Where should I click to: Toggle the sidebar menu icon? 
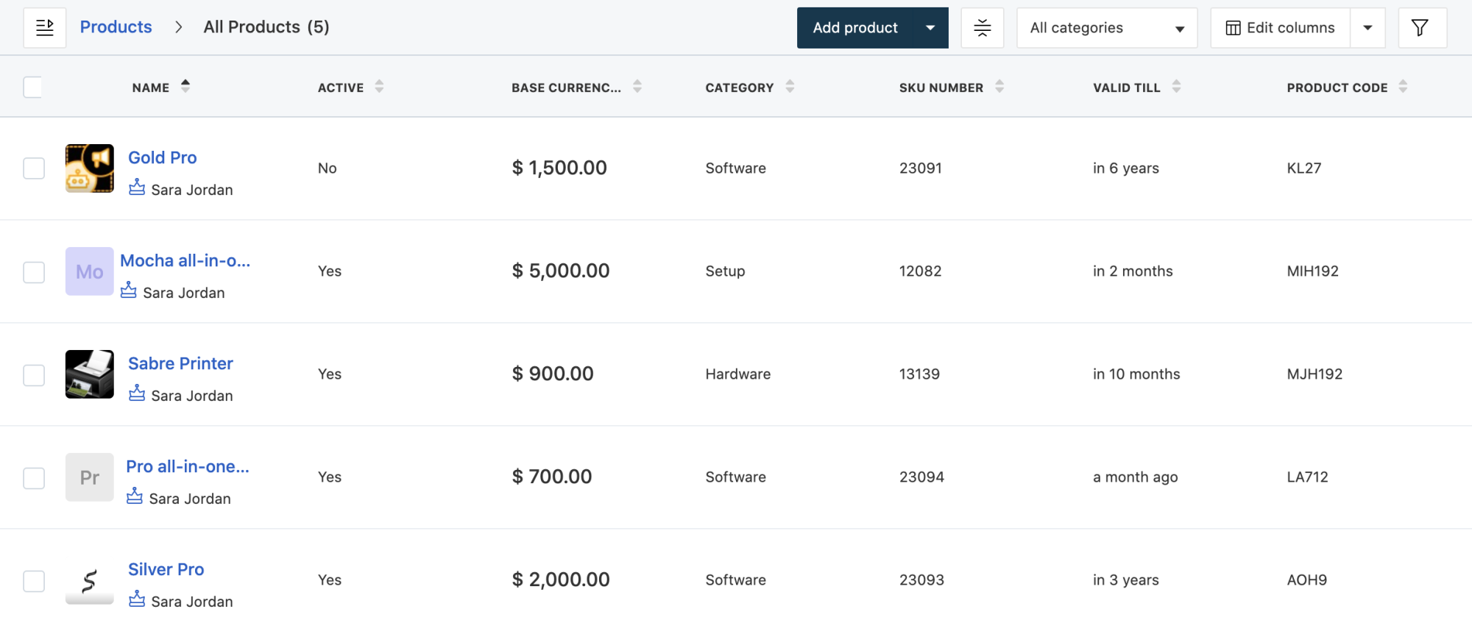click(45, 28)
